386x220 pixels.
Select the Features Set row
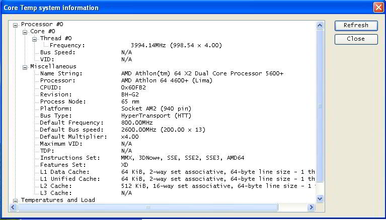(x=84, y=165)
